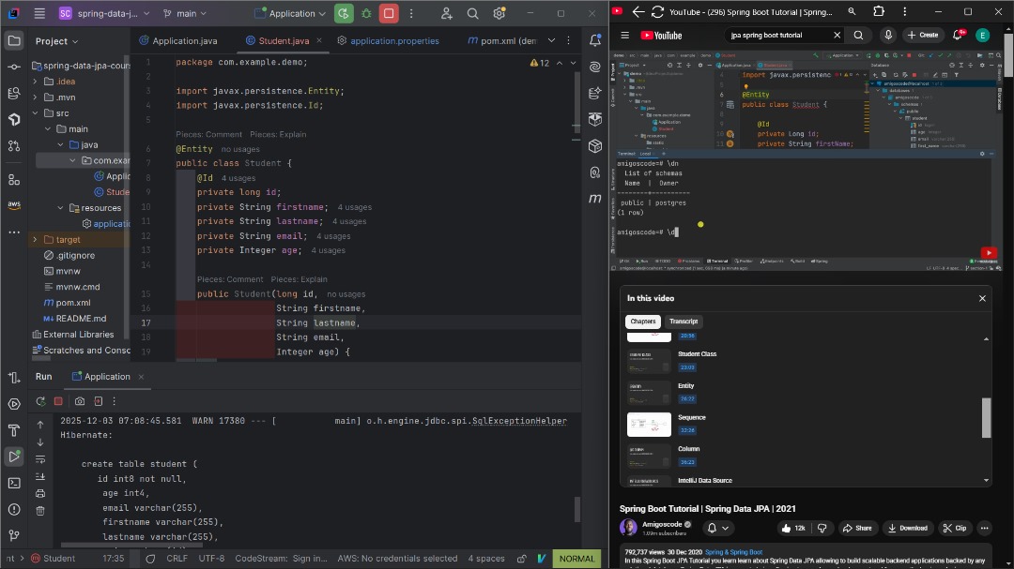Image resolution: width=1014 pixels, height=569 pixels.
Task: Start debugging with the bug icon
Action: pyautogui.click(x=366, y=13)
